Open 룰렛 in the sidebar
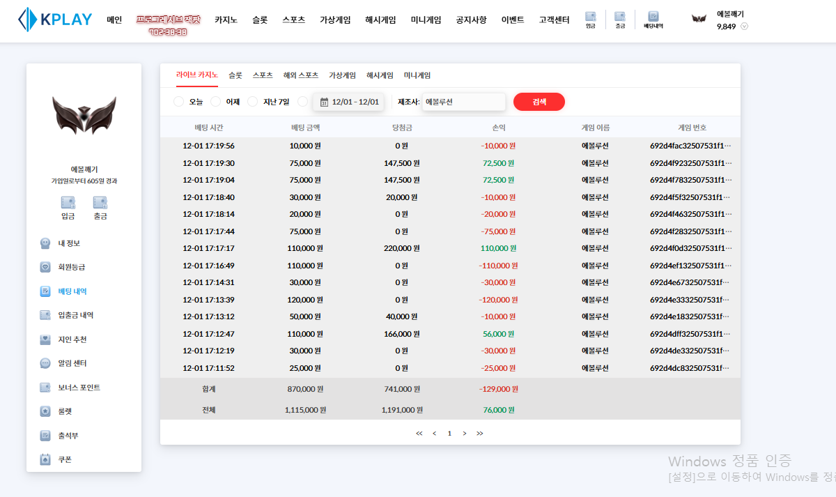Viewport: 836px width, 497px height. click(x=65, y=411)
